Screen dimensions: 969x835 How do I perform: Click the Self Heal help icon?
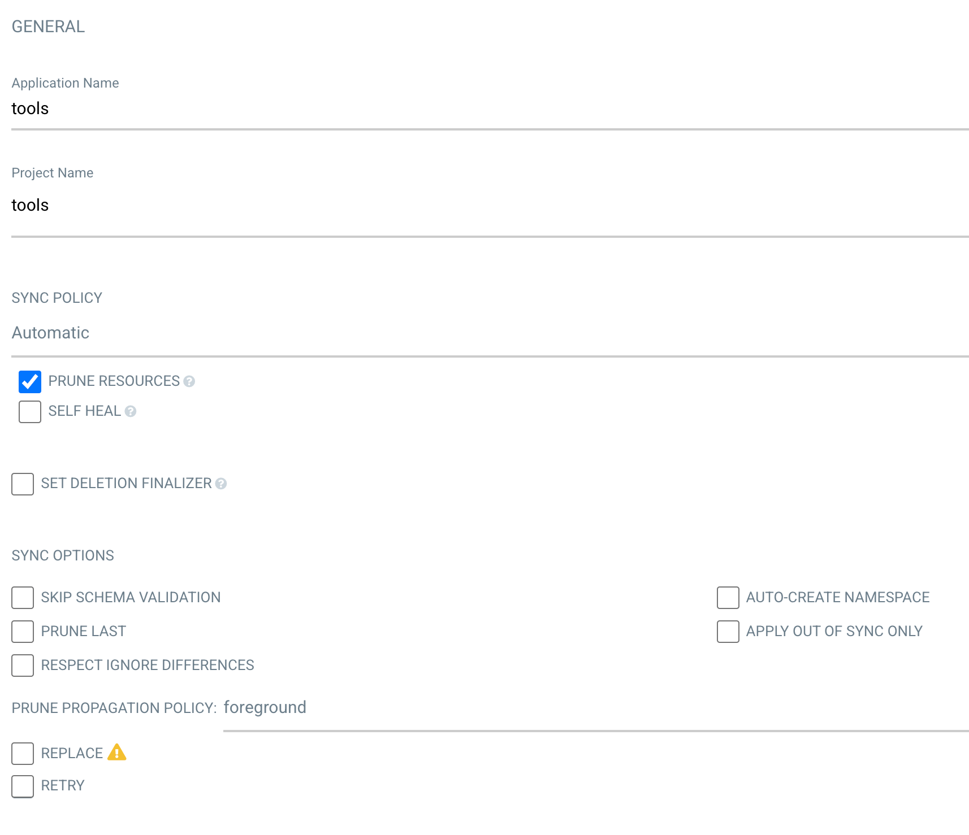coord(131,411)
